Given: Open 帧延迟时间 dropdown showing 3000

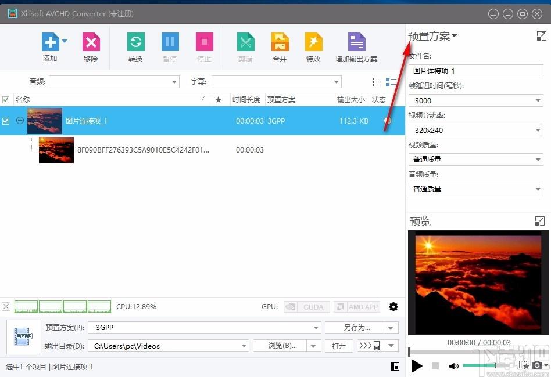Looking at the screenshot, I should click(476, 101).
